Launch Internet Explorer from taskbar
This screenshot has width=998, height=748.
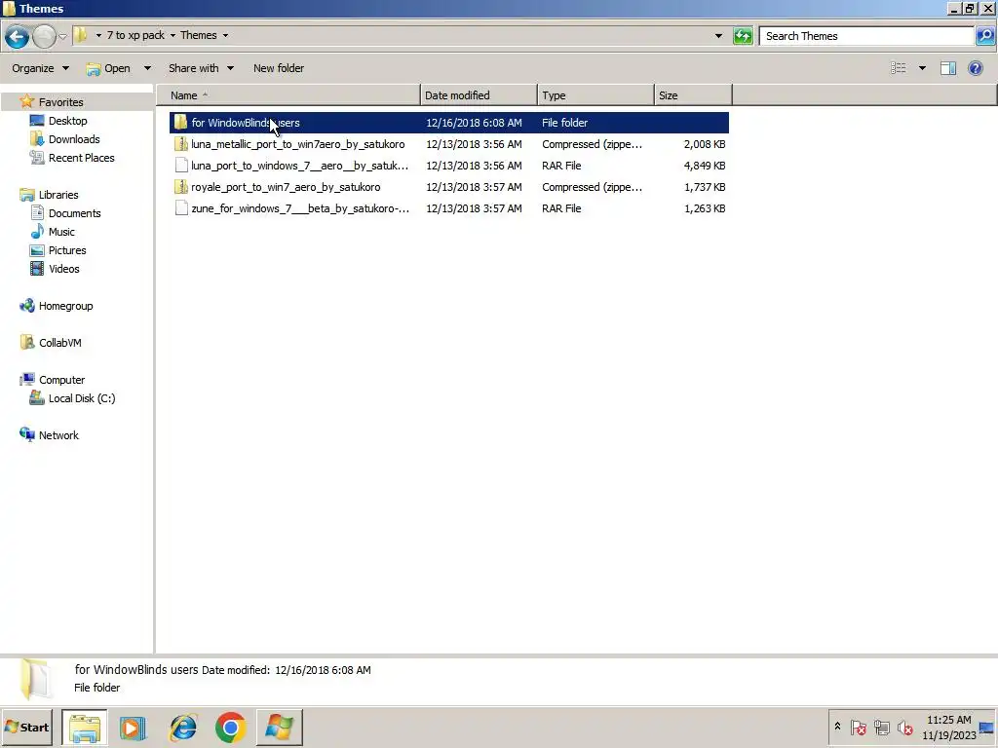(x=182, y=727)
